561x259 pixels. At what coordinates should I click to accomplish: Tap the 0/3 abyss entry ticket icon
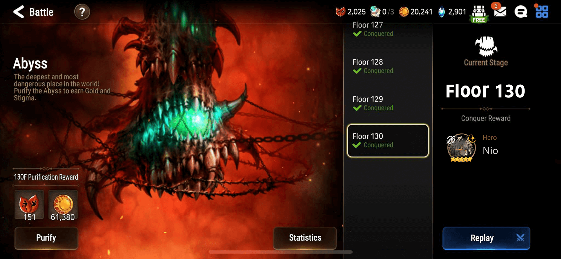pyautogui.click(x=375, y=12)
